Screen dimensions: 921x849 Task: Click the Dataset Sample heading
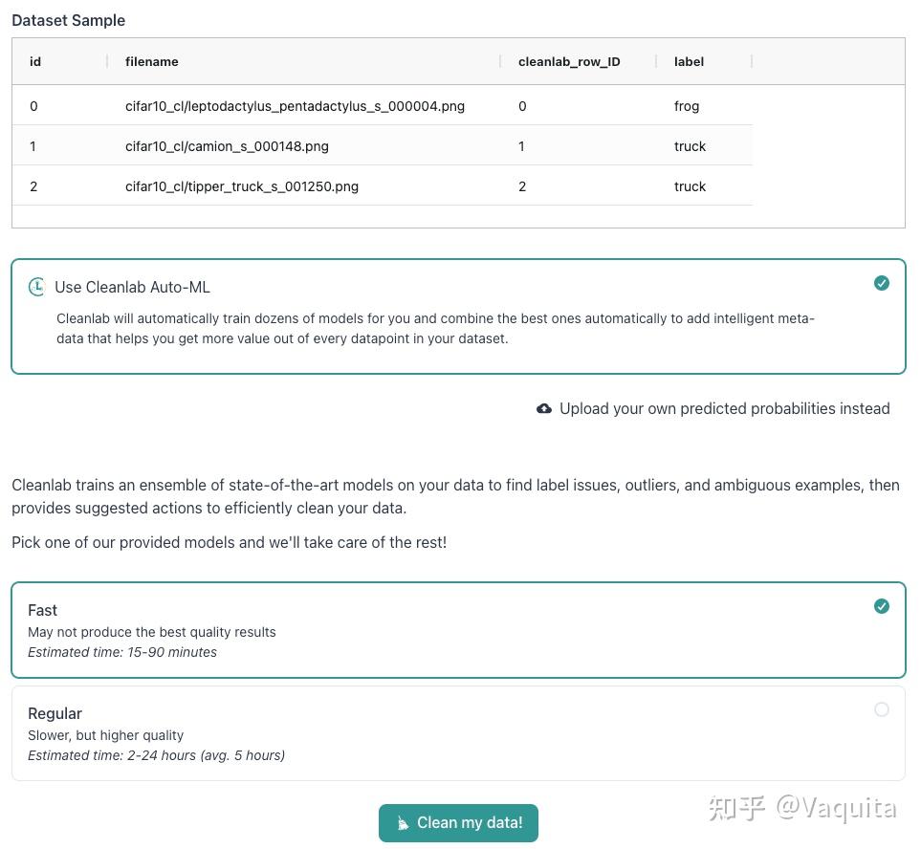pyautogui.click(x=68, y=20)
